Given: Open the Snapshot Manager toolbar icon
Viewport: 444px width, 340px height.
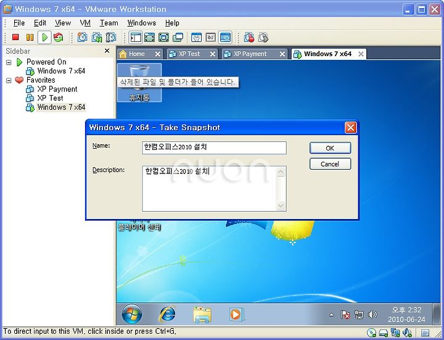Looking at the screenshot, I should [111, 38].
